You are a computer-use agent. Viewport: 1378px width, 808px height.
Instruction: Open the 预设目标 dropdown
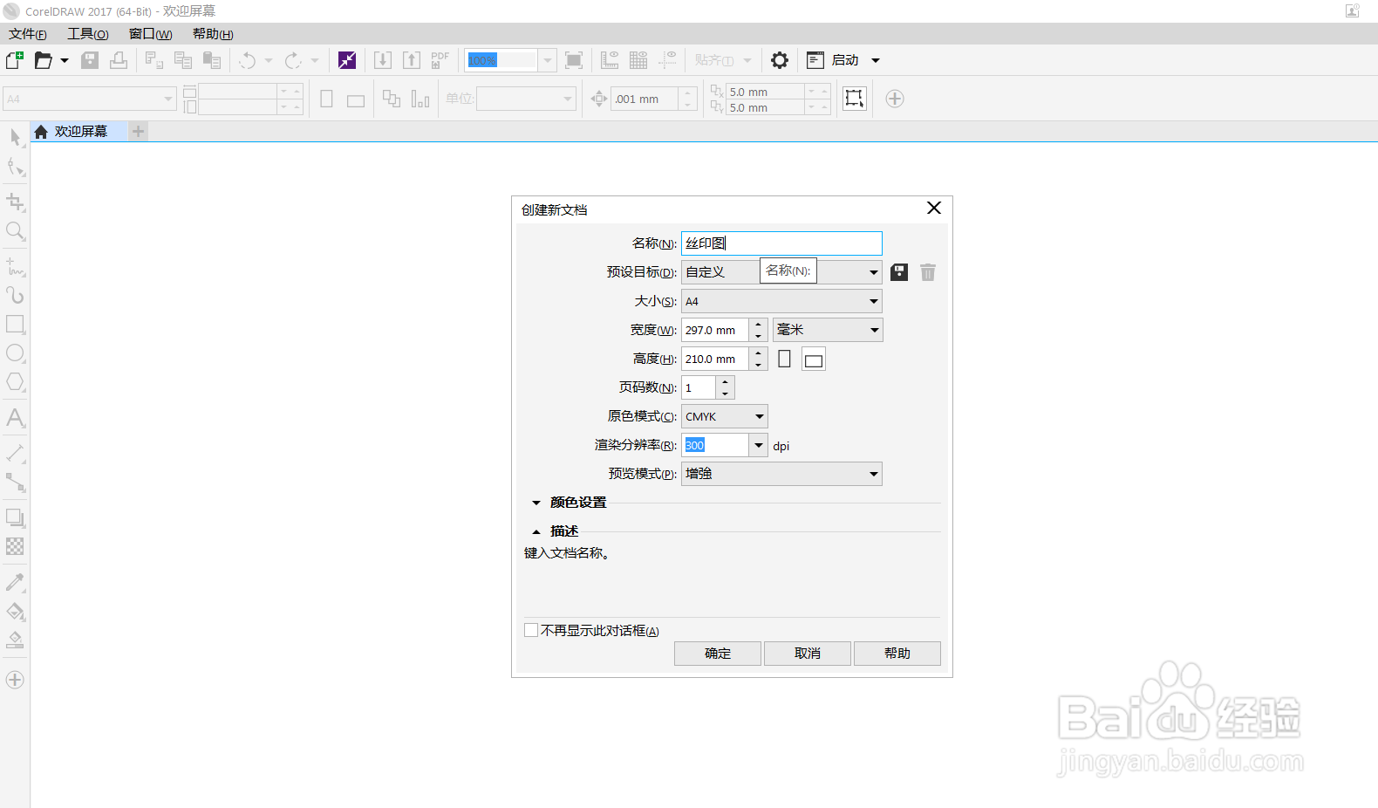click(873, 272)
